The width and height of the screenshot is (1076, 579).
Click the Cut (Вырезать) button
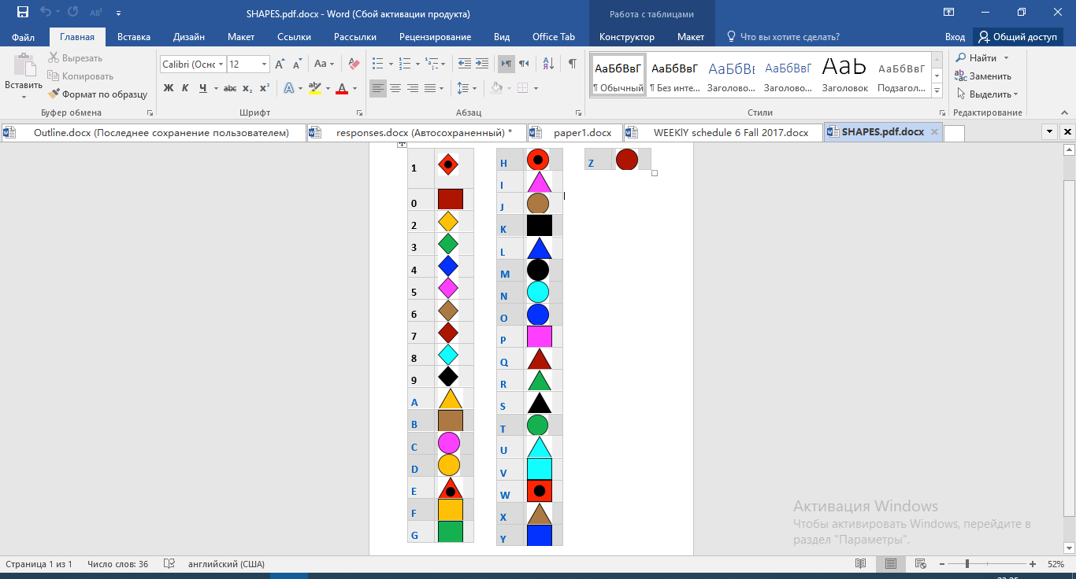pyautogui.click(x=76, y=58)
